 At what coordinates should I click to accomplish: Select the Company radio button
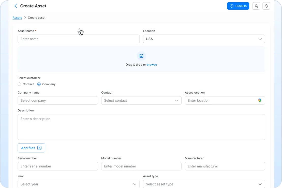(39, 84)
